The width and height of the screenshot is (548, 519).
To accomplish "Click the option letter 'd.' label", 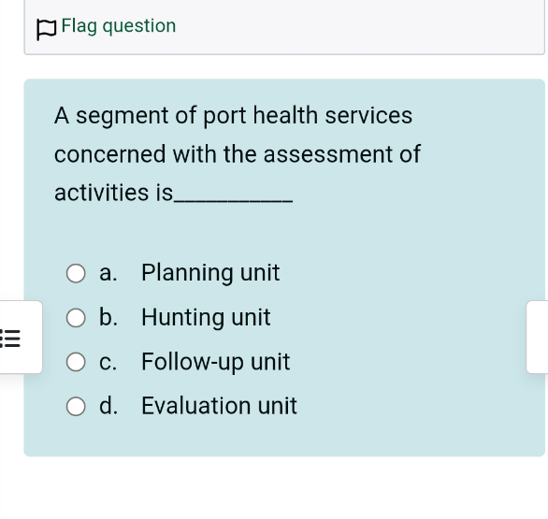I will tap(108, 406).
